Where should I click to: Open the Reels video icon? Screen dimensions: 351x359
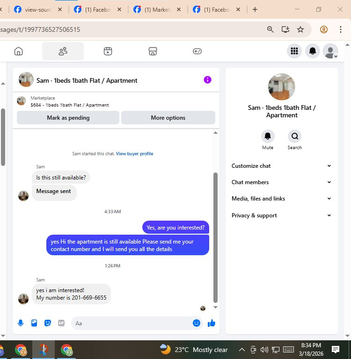pos(108,51)
